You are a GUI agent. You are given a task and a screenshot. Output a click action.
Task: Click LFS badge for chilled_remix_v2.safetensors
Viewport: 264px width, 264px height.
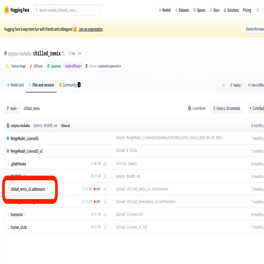click(x=97, y=189)
